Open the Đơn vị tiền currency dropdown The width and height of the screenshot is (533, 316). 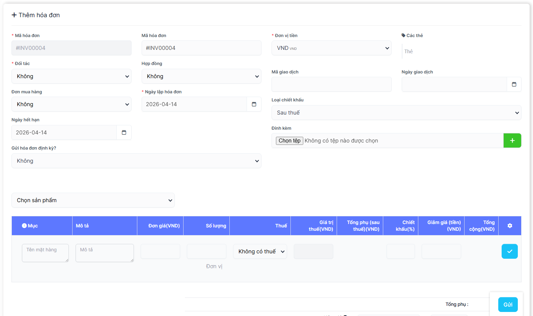click(331, 48)
